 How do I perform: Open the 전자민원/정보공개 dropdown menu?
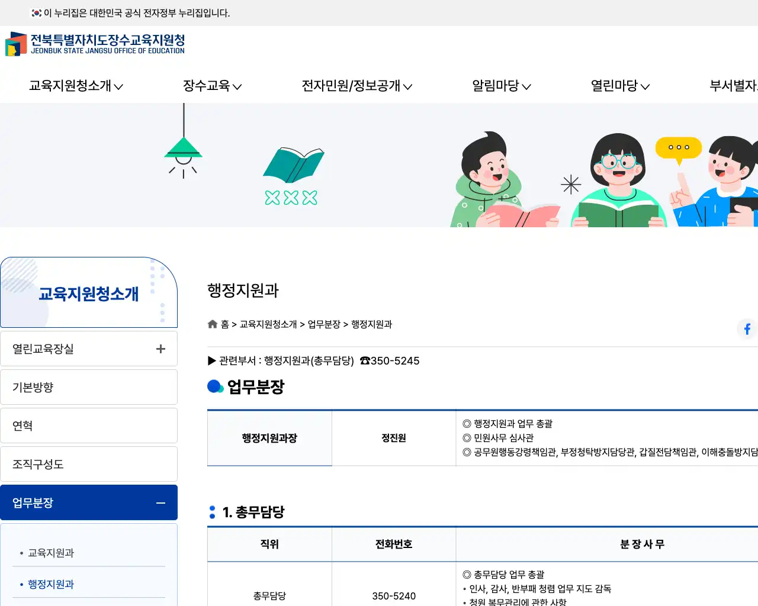click(x=357, y=86)
